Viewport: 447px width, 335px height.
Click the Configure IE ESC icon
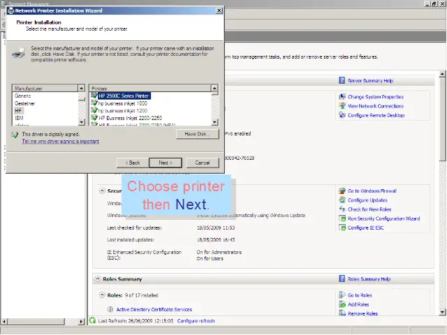click(342, 228)
